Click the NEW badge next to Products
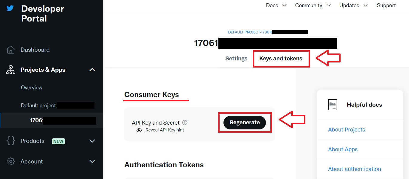 pyautogui.click(x=59, y=141)
